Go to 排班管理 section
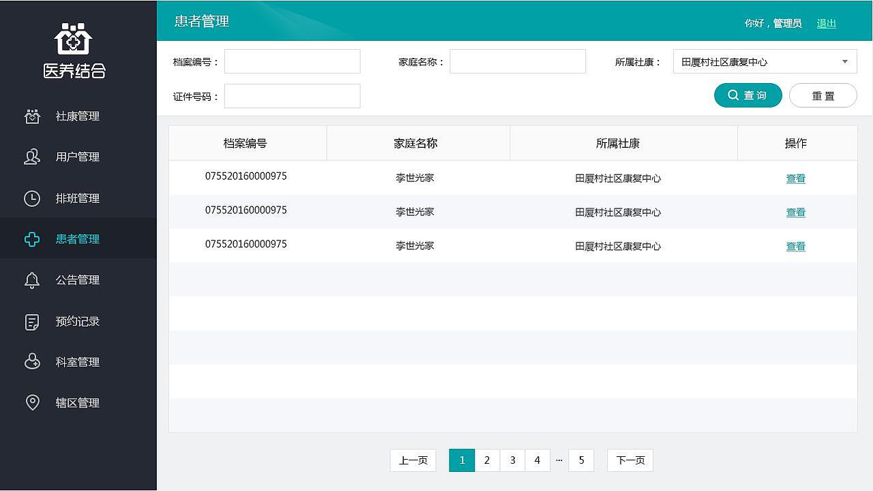Viewport: 873px width, 491px height. pyautogui.click(x=78, y=198)
